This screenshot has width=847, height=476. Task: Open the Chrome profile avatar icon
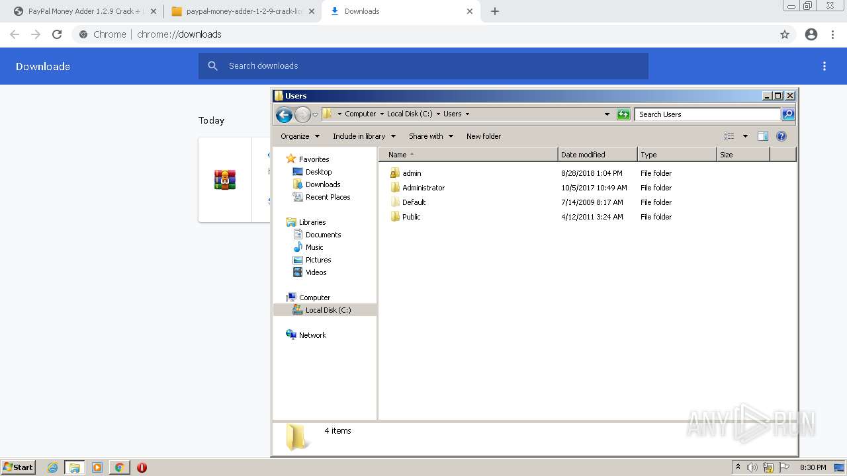811,34
